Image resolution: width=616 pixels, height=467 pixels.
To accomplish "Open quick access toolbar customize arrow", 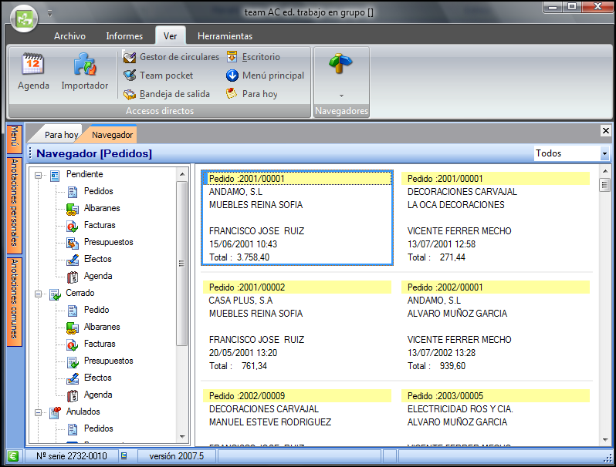I will [x=49, y=14].
